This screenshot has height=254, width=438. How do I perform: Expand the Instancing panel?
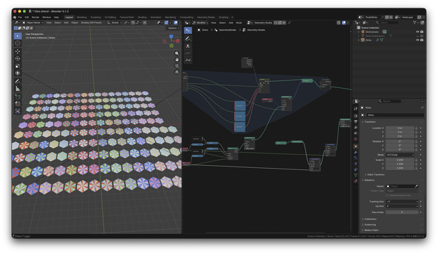point(369,225)
